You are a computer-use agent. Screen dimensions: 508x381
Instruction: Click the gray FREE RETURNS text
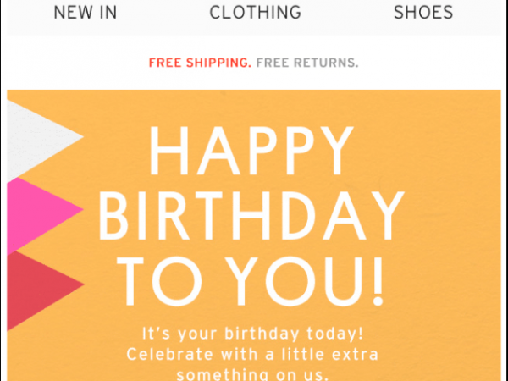pyautogui.click(x=306, y=63)
